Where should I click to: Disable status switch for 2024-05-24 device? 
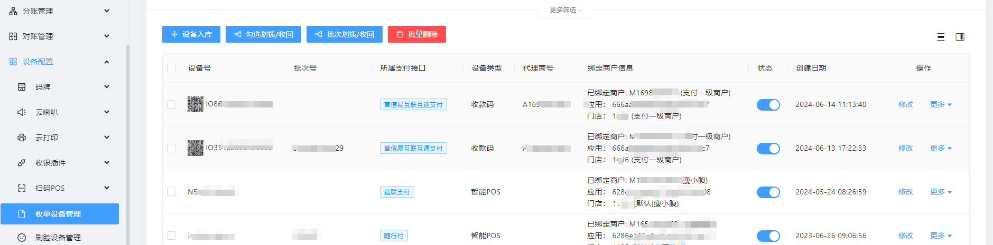(x=768, y=192)
